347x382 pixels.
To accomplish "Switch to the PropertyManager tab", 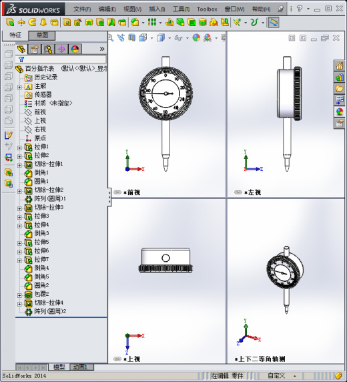I will coord(35,49).
